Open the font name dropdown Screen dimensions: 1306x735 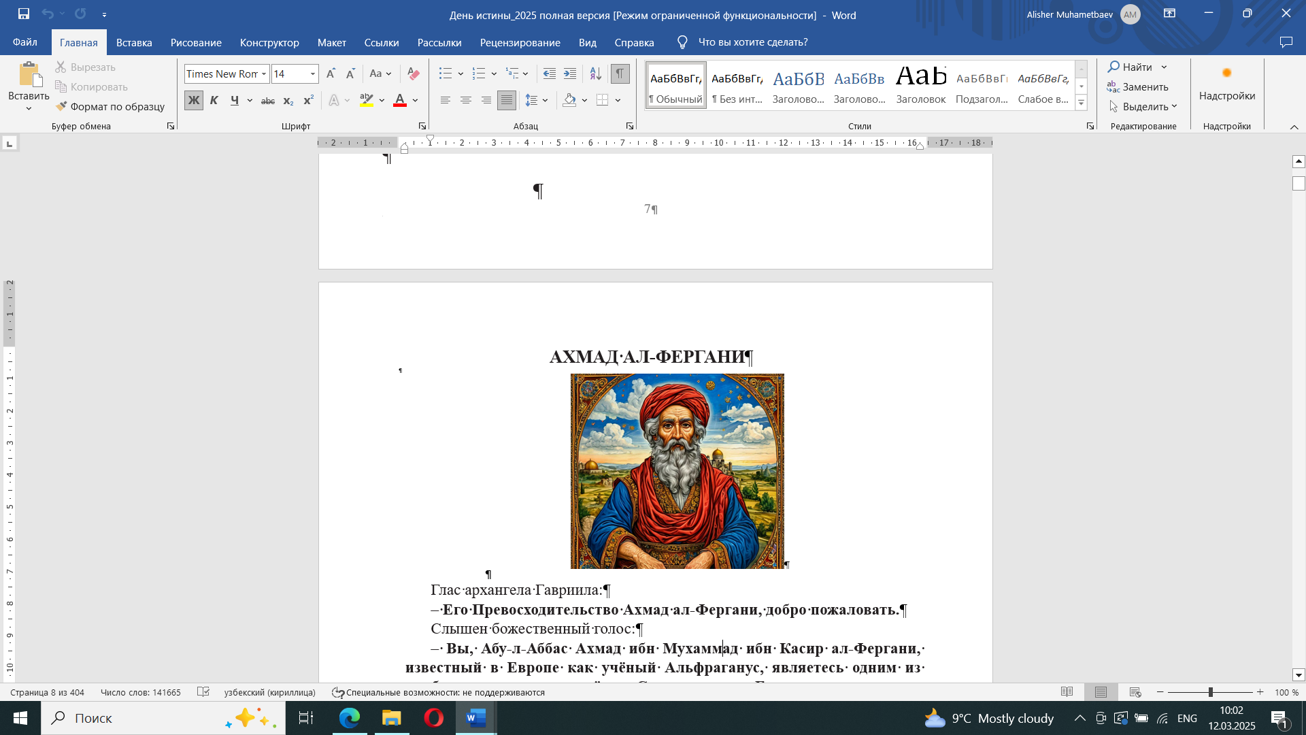coord(264,73)
